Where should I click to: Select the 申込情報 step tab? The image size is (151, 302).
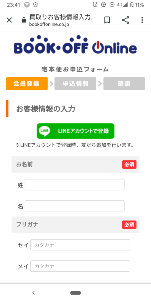point(75,83)
